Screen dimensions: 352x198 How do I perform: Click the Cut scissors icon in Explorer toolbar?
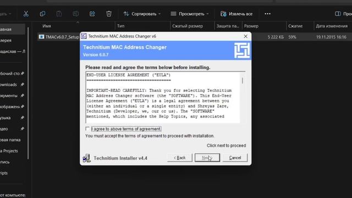26,14
